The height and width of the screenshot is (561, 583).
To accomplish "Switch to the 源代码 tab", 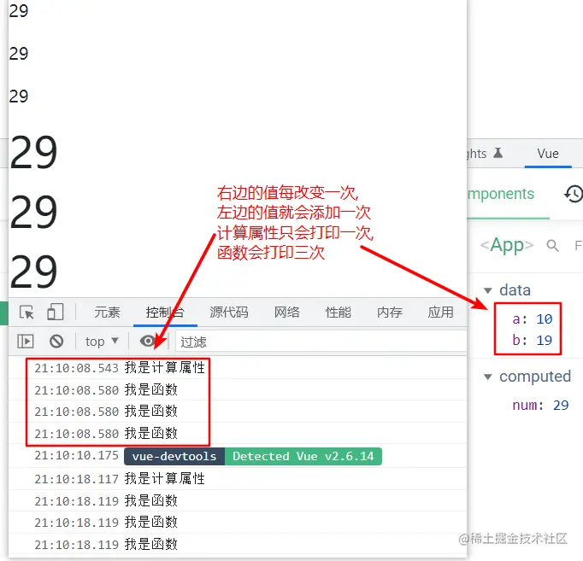I will pos(229,313).
